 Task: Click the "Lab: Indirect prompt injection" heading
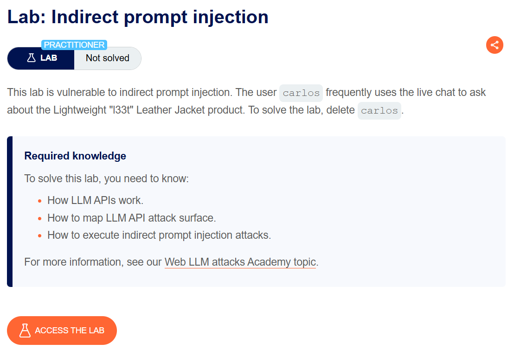click(x=138, y=17)
